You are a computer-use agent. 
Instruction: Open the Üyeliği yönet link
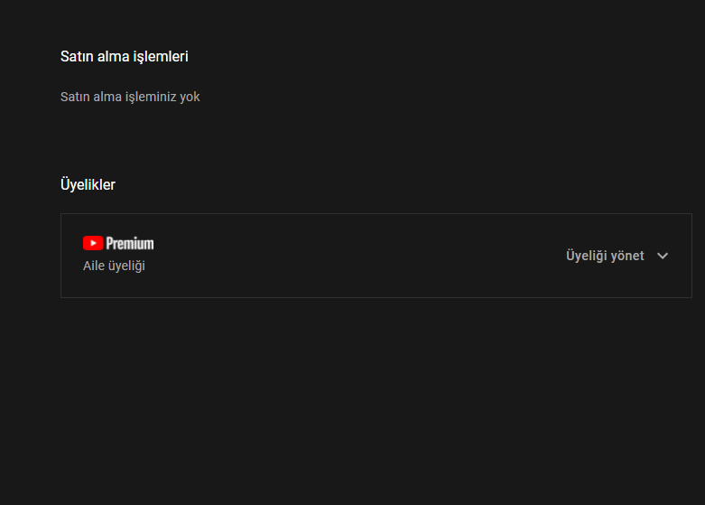(x=605, y=256)
